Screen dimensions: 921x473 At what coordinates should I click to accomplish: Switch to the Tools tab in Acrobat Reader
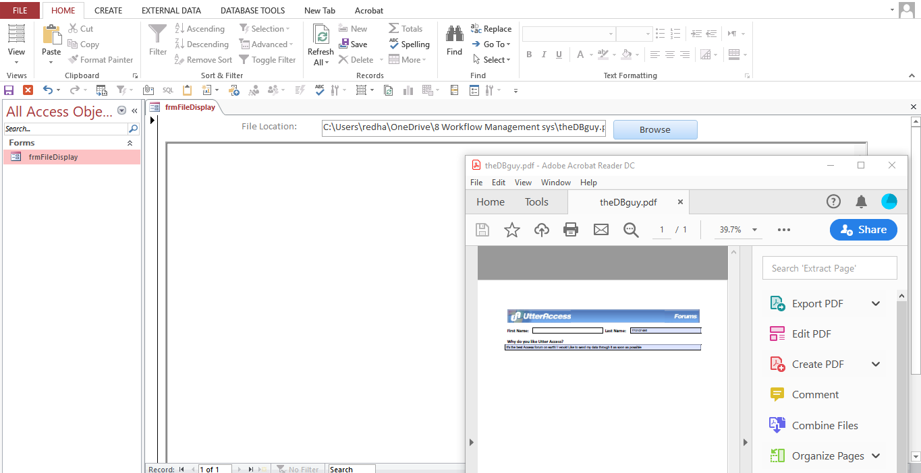point(536,202)
